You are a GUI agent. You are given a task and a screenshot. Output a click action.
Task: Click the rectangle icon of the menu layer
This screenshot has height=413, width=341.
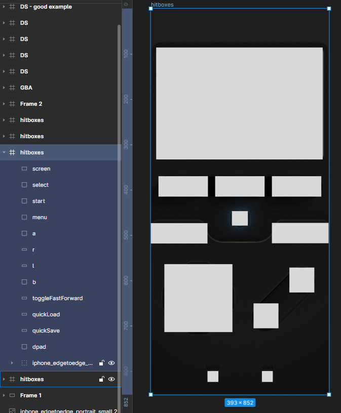24,217
